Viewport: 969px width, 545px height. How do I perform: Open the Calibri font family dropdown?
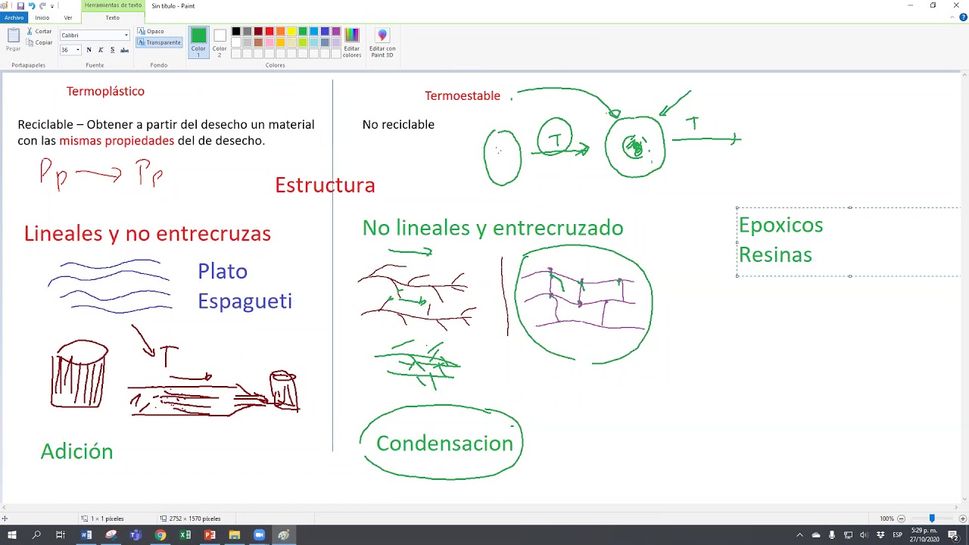126,35
